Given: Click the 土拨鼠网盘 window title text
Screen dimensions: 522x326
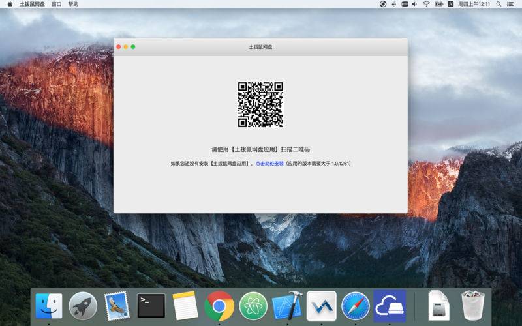Looking at the screenshot, I should pyautogui.click(x=260, y=47).
